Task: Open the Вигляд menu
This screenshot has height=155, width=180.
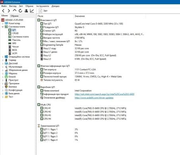Action: (13, 6)
